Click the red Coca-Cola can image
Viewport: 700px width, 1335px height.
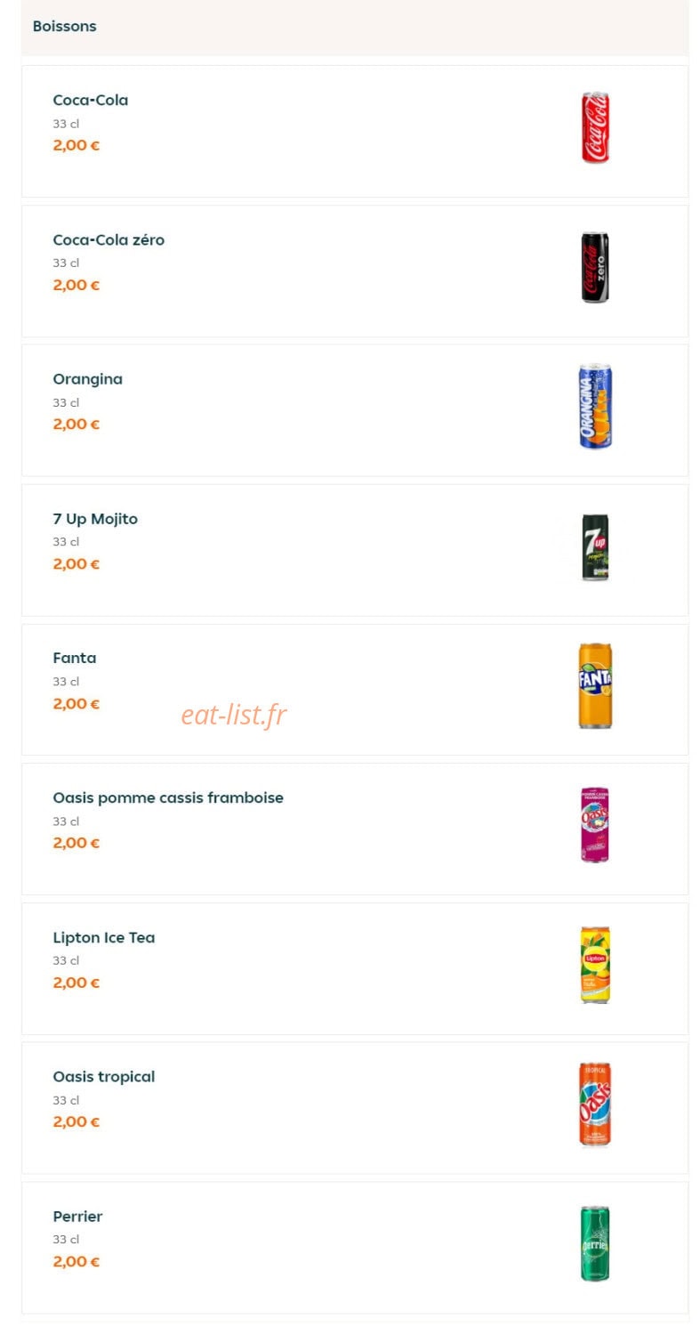(x=595, y=126)
